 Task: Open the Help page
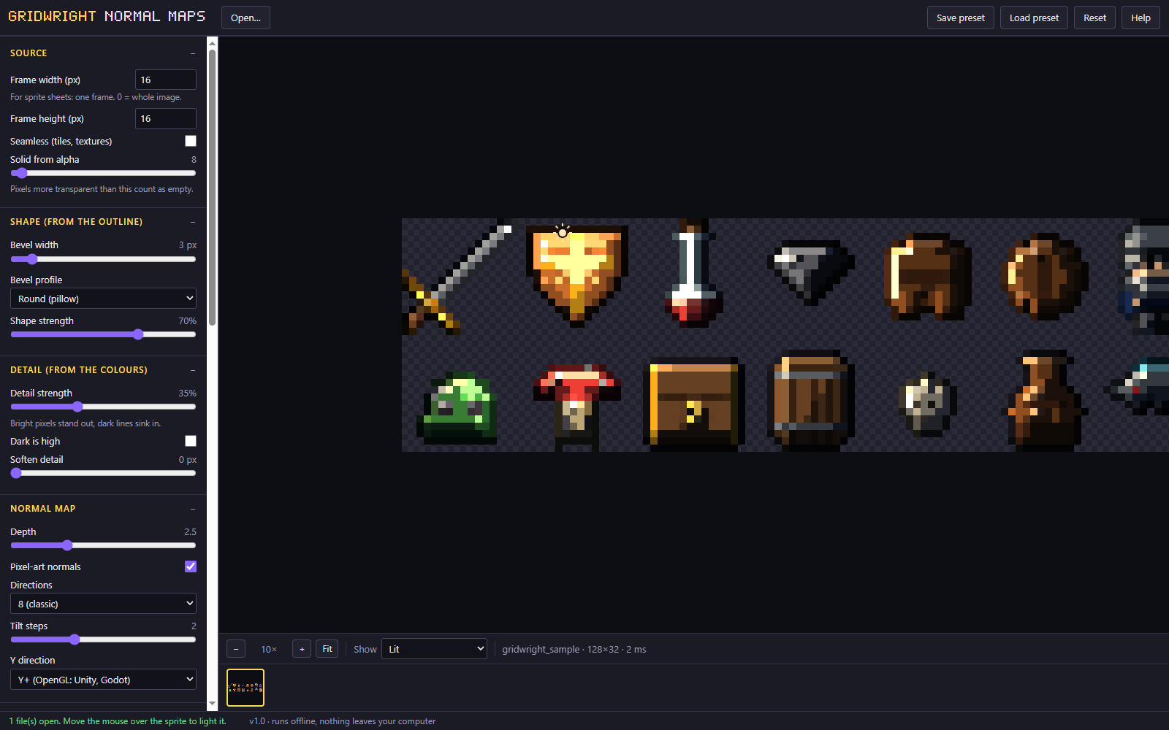pos(1141,18)
